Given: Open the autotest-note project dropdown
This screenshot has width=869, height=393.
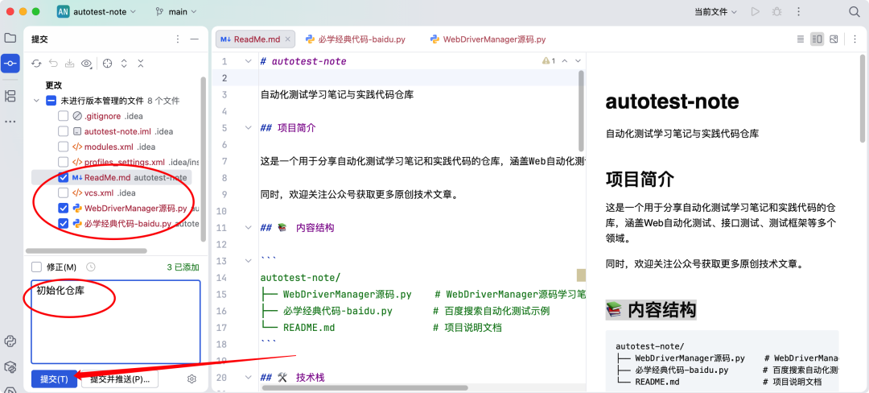Looking at the screenshot, I should pos(97,11).
